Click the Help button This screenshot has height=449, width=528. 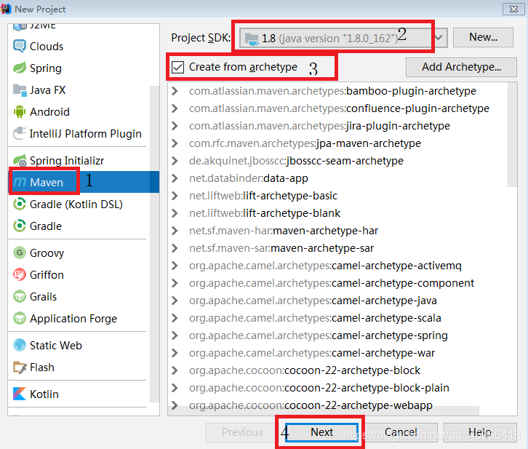[x=480, y=432]
